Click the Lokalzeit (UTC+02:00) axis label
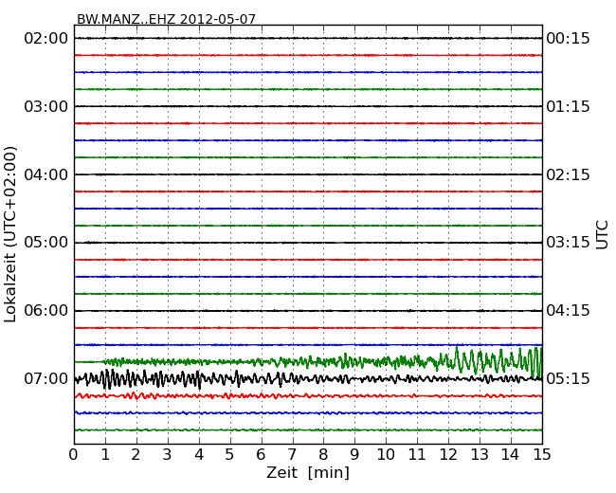Screen dimensions: 616x493 pos(10,234)
